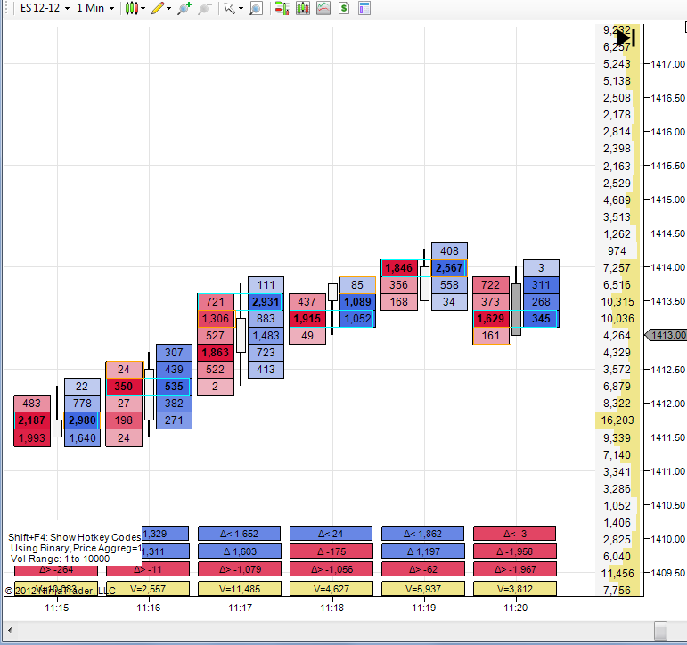Expand the chart style dropdown arrow

point(143,8)
